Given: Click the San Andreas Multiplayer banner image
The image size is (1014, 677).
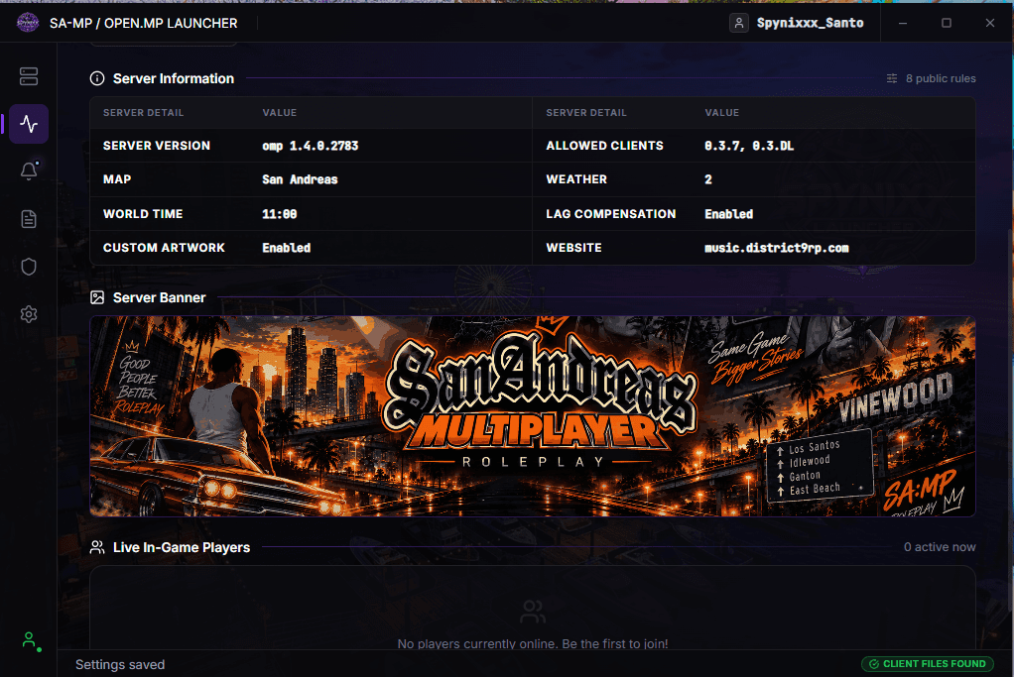Looking at the screenshot, I should click(x=532, y=416).
